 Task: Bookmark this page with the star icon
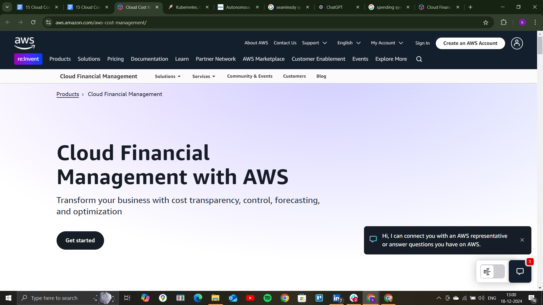[x=486, y=22]
